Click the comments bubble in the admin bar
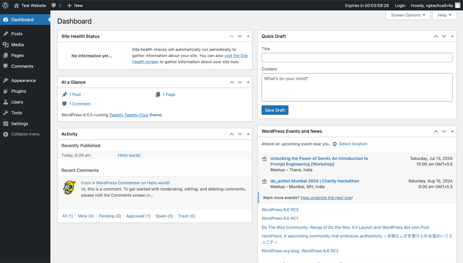 (54, 5)
